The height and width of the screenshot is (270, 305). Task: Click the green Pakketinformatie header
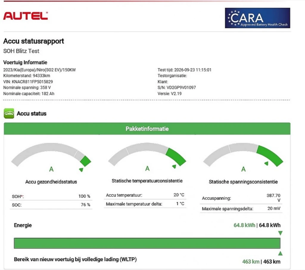click(147, 129)
